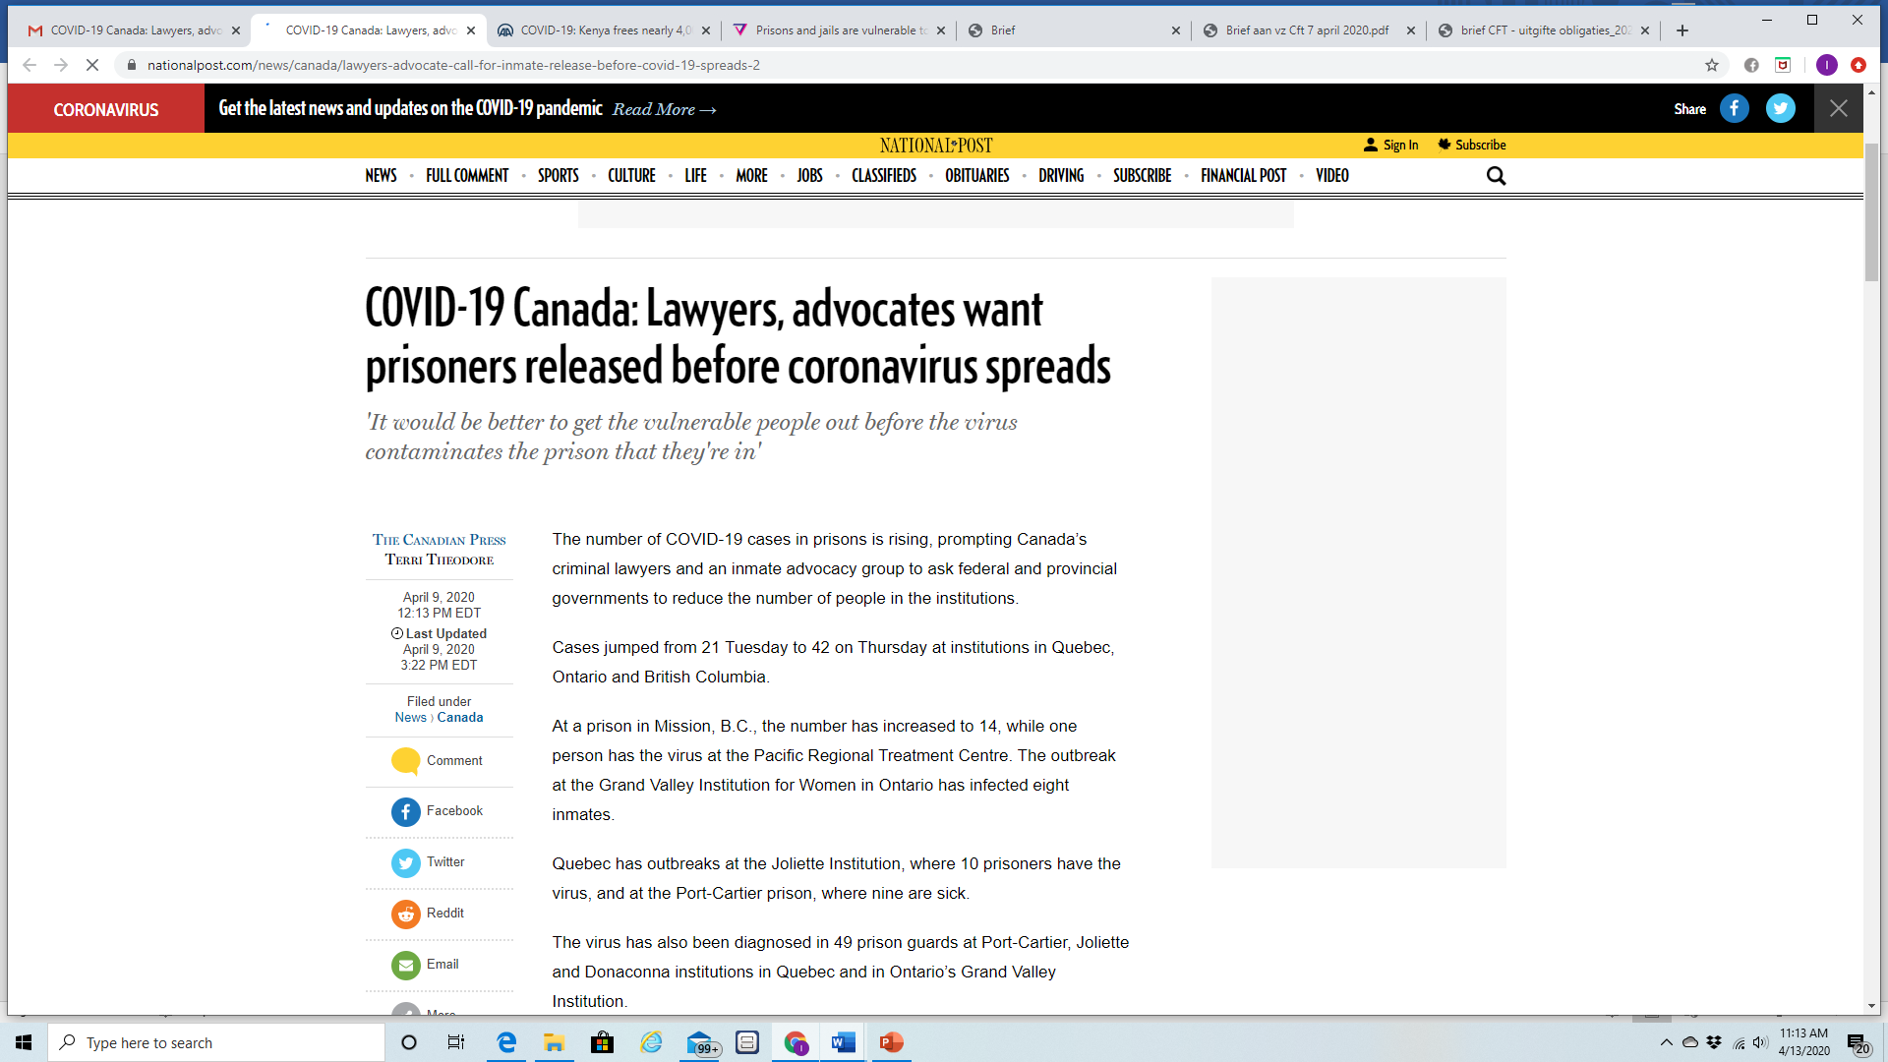
Task: Open FINANCIAL POST section
Action: click(x=1243, y=176)
